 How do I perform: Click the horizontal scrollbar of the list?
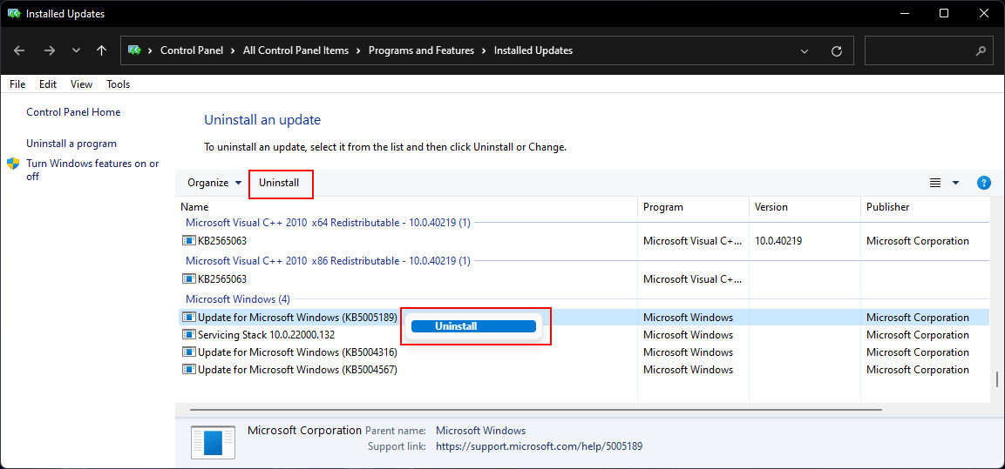[x=536, y=409]
